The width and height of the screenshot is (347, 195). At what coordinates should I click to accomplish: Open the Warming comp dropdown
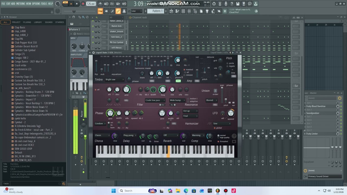pos(198,135)
